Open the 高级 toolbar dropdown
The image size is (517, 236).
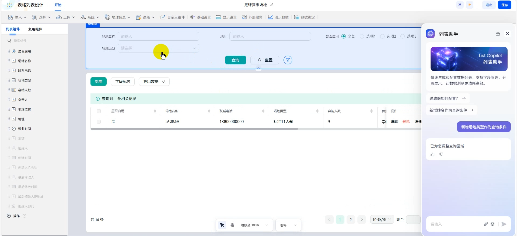tap(145, 17)
